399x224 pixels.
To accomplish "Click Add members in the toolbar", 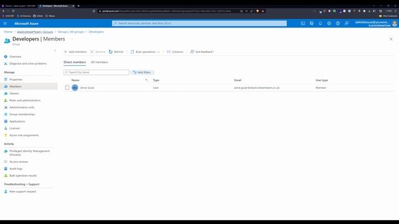I will pos(75,52).
